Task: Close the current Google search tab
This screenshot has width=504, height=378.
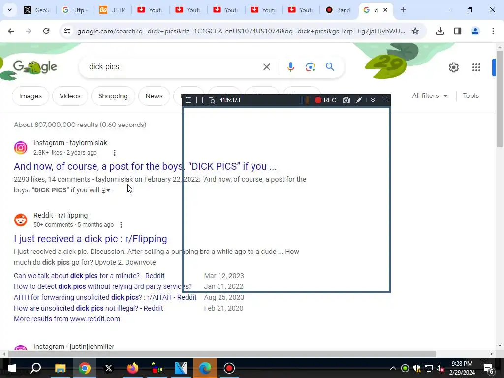Action: point(385,10)
